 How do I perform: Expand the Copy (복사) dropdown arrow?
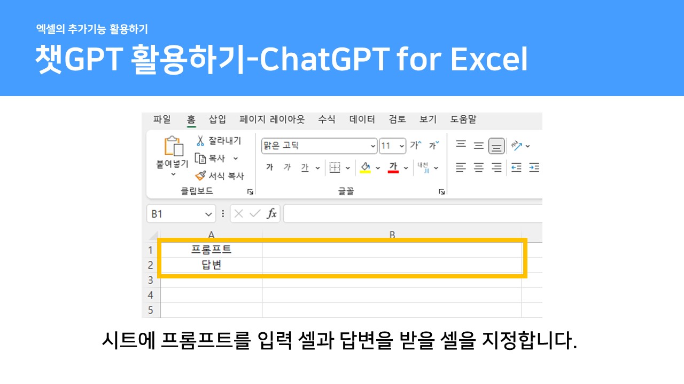pos(235,158)
